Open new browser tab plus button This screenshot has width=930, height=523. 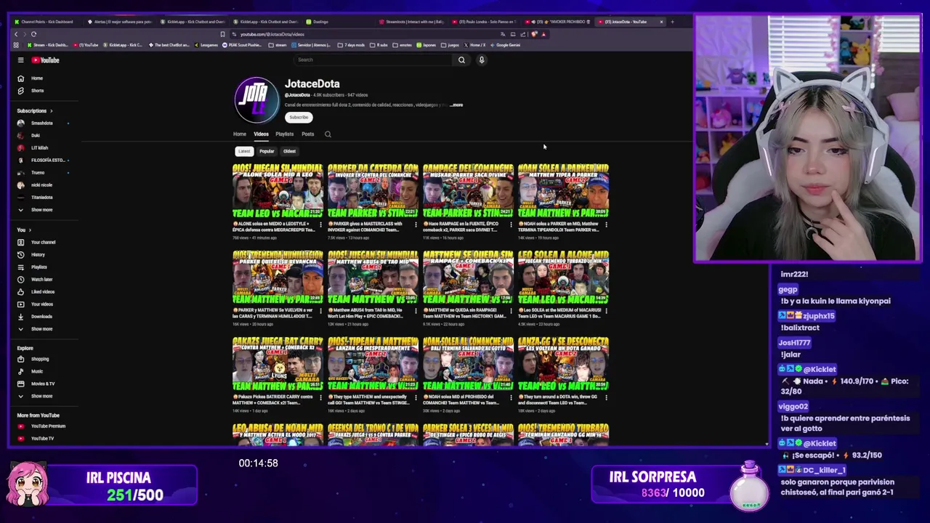point(672,22)
